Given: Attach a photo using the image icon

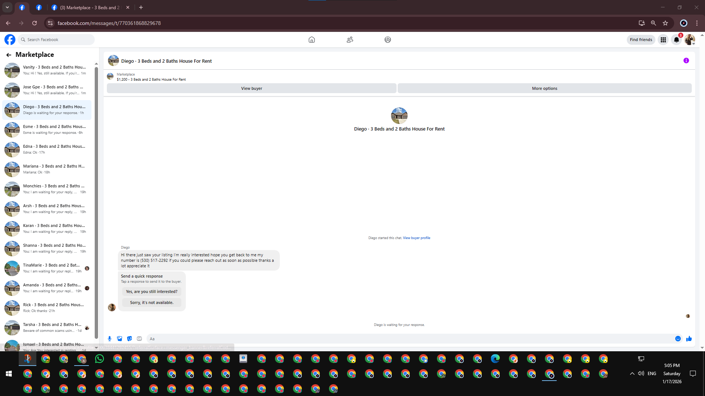Looking at the screenshot, I should [x=119, y=339].
